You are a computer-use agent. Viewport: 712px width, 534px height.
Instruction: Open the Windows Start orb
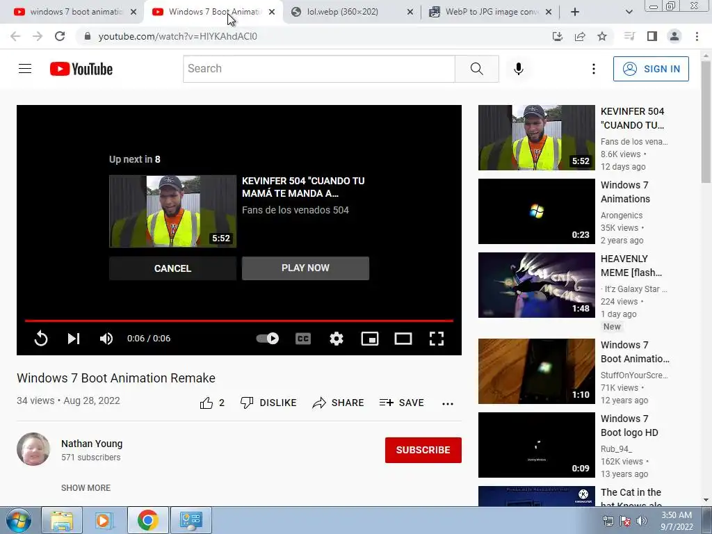coord(19,520)
